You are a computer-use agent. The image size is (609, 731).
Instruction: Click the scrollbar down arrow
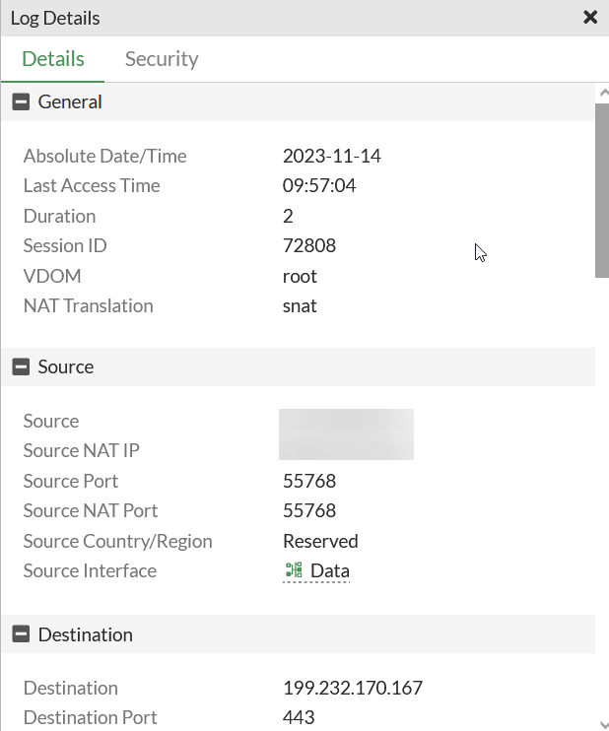tap(602, 723)
